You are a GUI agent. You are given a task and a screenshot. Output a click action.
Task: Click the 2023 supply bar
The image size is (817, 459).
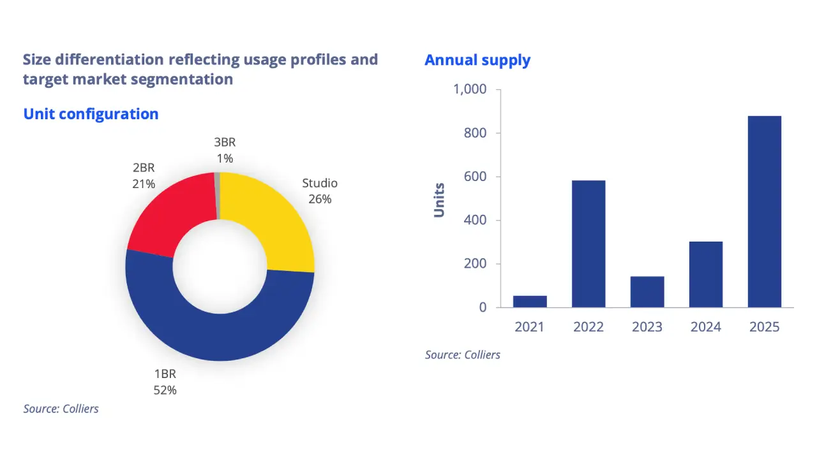pyautogui.click(x=647, y=292)
